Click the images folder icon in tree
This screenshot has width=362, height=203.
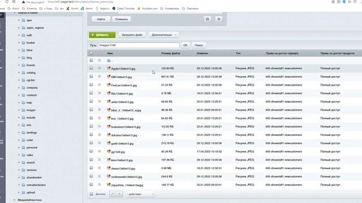coord(23,110)
